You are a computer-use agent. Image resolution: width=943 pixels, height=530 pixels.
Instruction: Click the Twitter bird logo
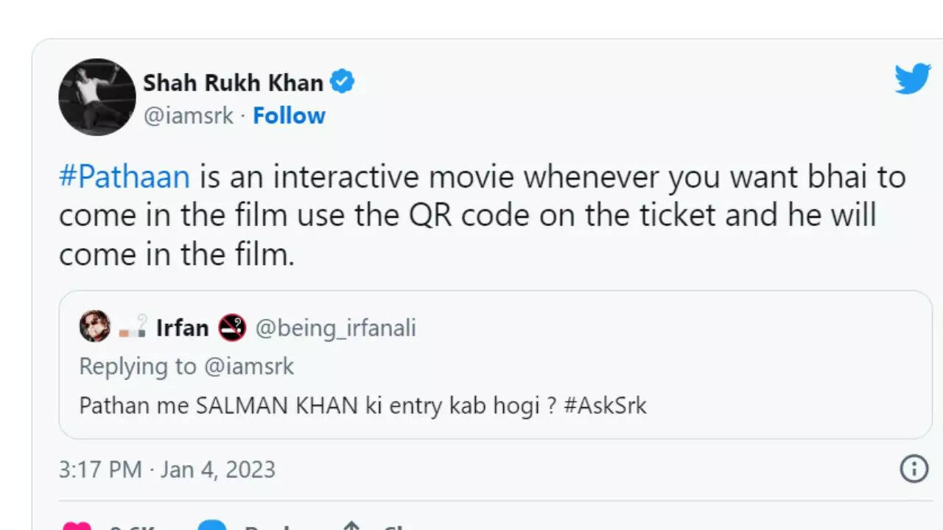(913, 79)
